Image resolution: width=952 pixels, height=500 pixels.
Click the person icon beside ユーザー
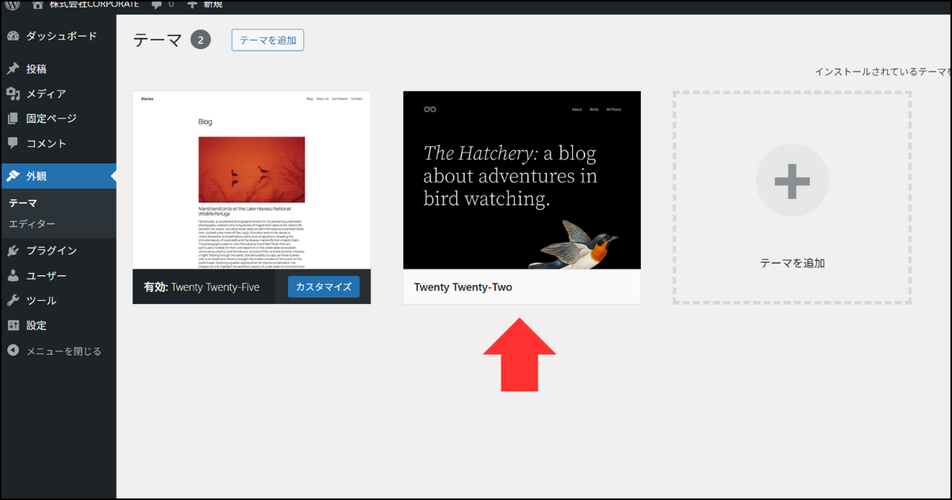tap(13, 275)
